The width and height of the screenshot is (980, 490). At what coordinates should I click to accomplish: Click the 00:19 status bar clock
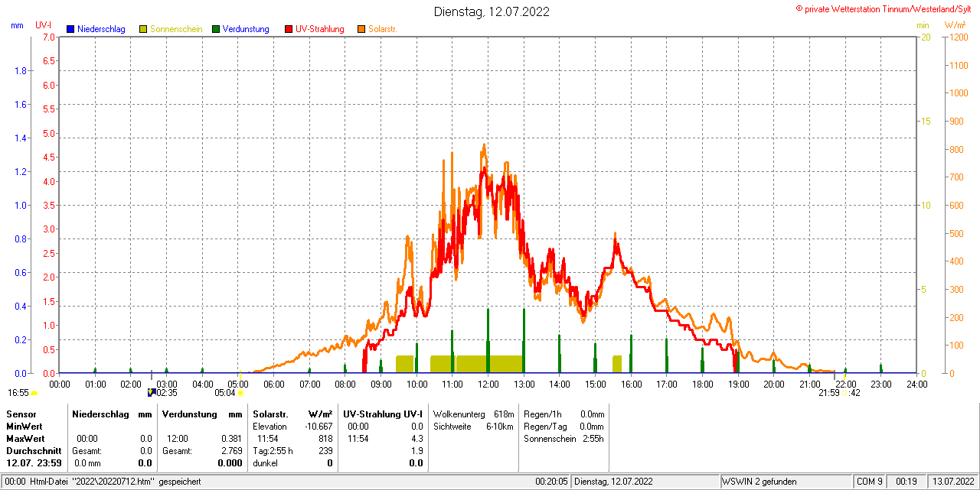click(906, 482)
